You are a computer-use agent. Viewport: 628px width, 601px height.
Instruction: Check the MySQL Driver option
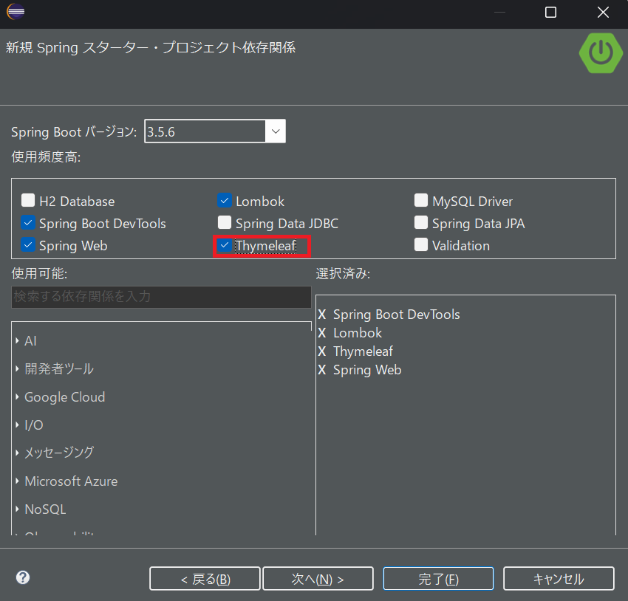421,200
